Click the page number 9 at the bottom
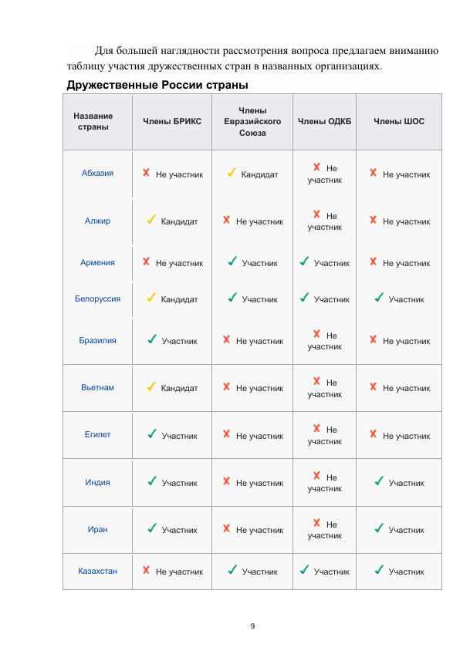470x661 pixels. pyautogui.click(x=252, y=625)
